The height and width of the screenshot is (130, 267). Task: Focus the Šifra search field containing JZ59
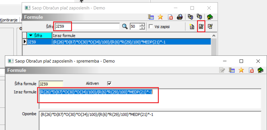87,27
